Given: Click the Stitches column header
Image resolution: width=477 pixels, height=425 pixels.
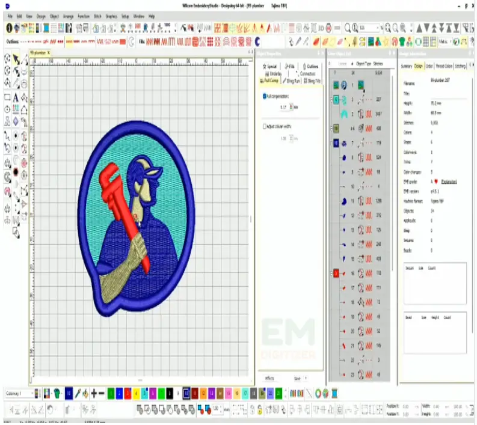Looking at the screenshot, I should coord(378,64).
